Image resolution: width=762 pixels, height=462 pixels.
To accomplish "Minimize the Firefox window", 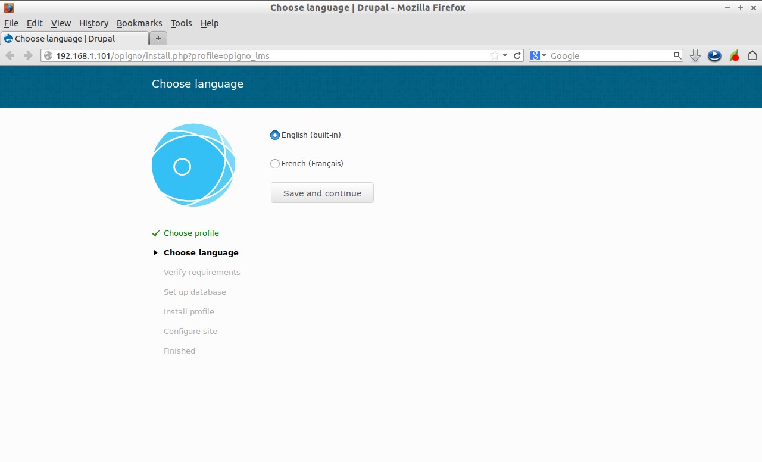I will pos(728,8).
